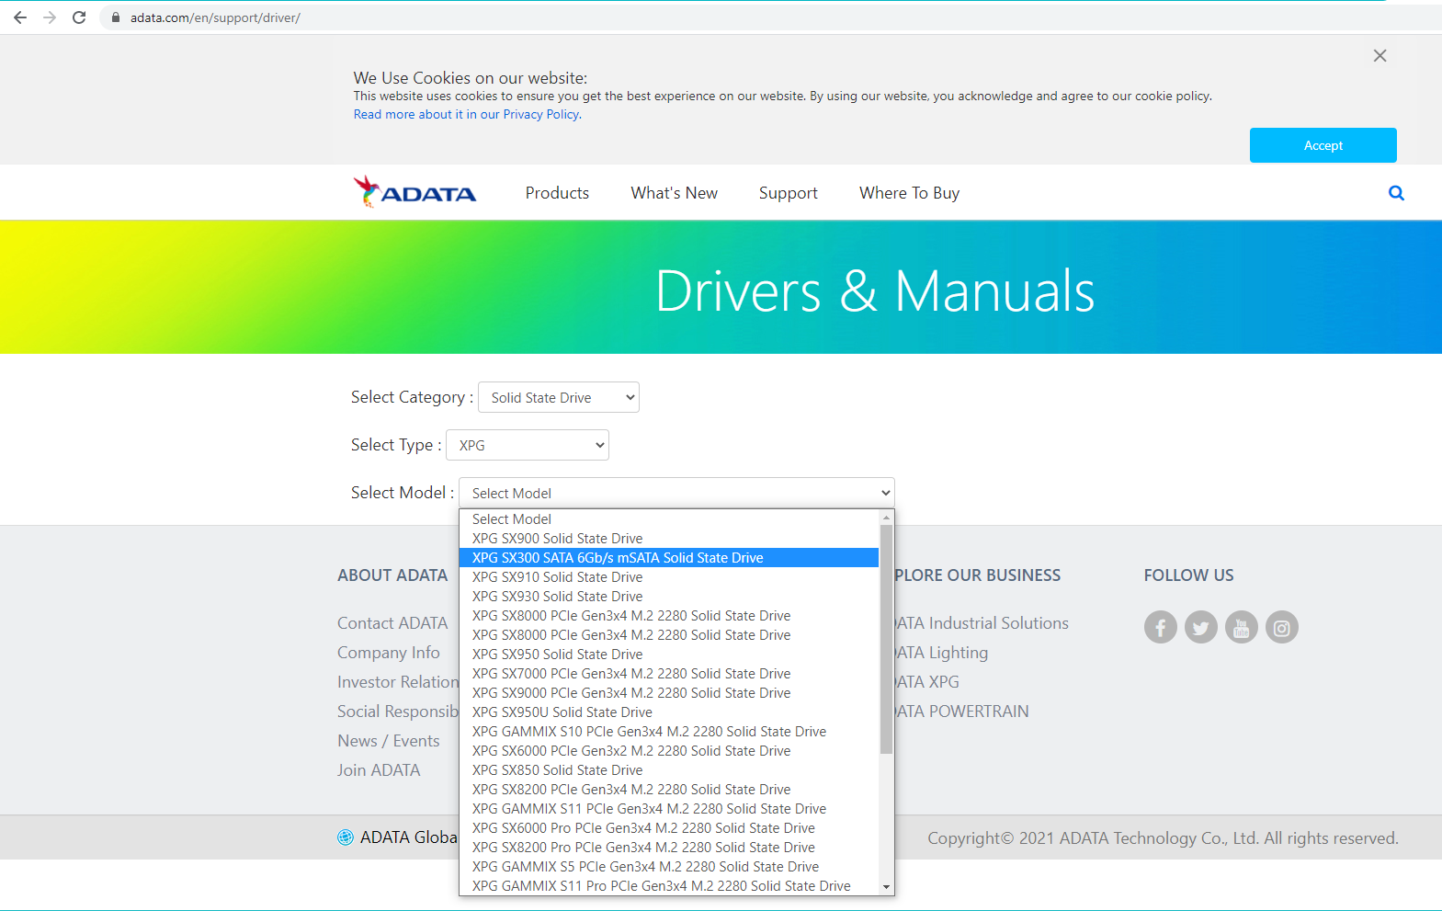1442x911 pixels.
Task: Open the ADATA XPG link
Action: [927, 682]
